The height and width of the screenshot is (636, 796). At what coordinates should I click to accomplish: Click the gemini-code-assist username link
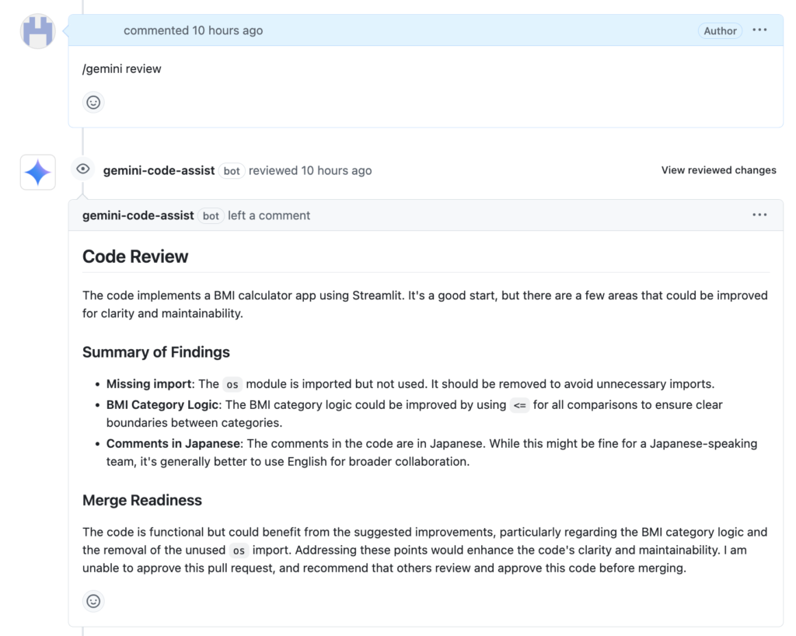tap(159, 170)
